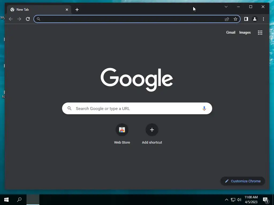Reload the current page
Screen dimensions: 274x205
tap(28, 19)
